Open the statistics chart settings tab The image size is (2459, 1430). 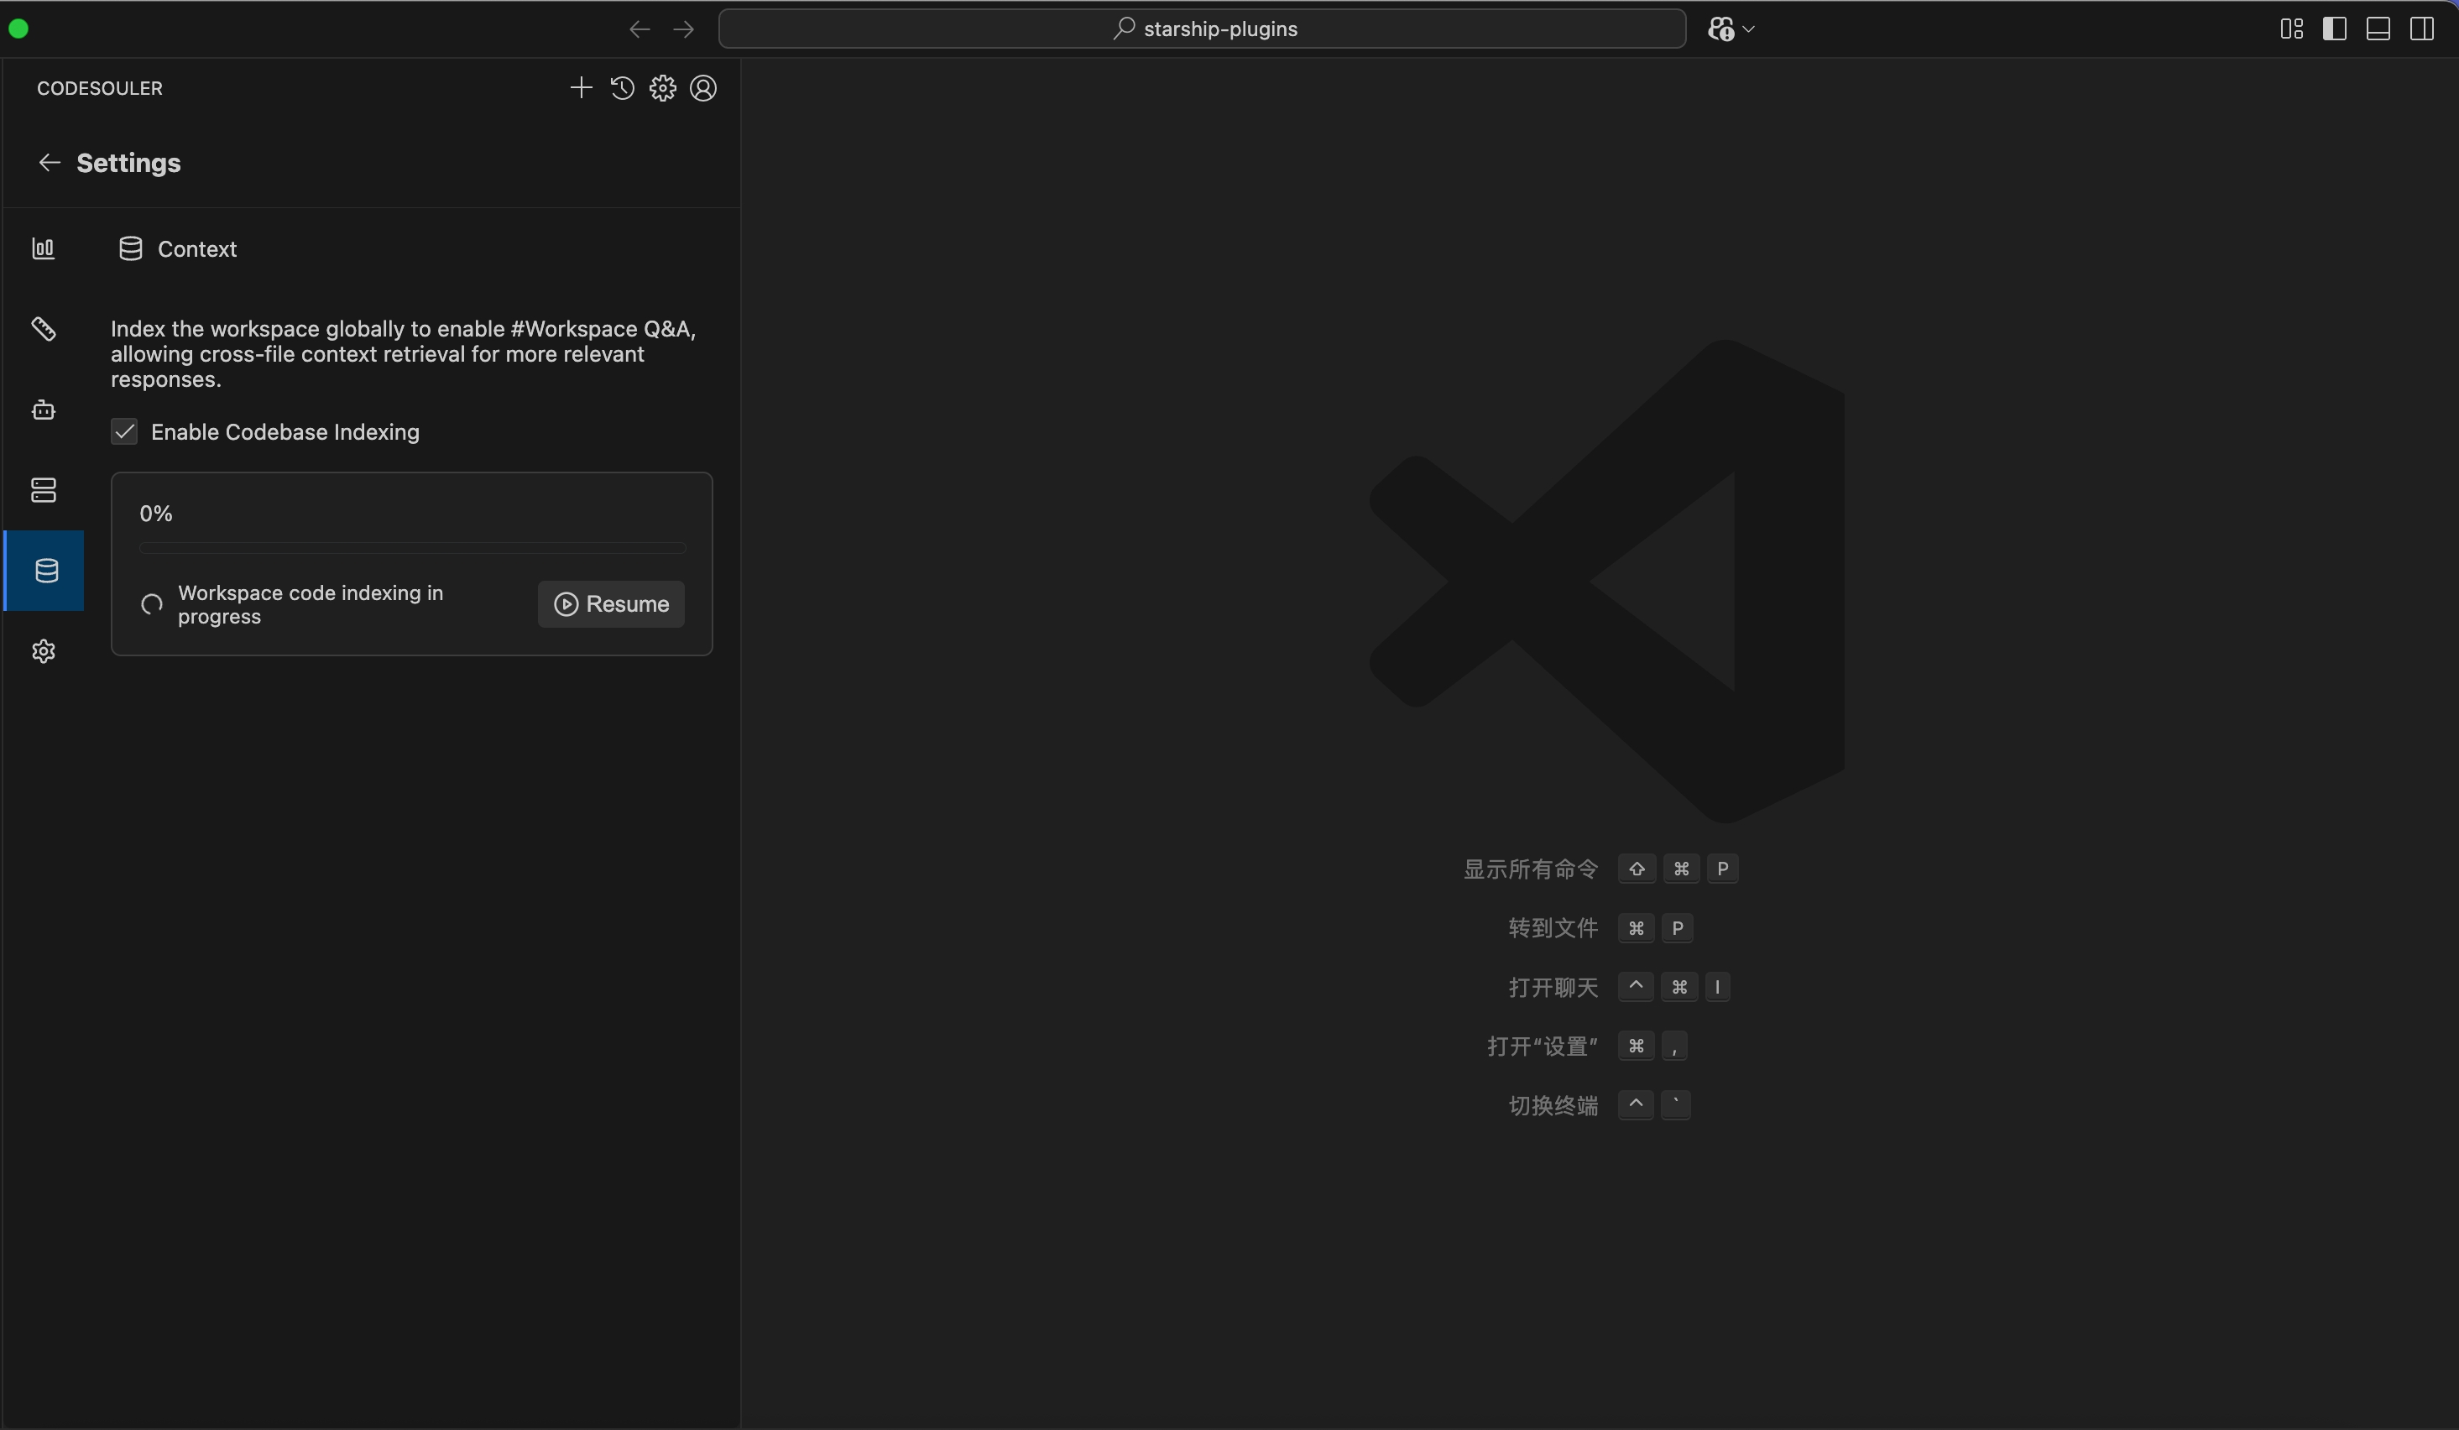(x=44, y=248)
